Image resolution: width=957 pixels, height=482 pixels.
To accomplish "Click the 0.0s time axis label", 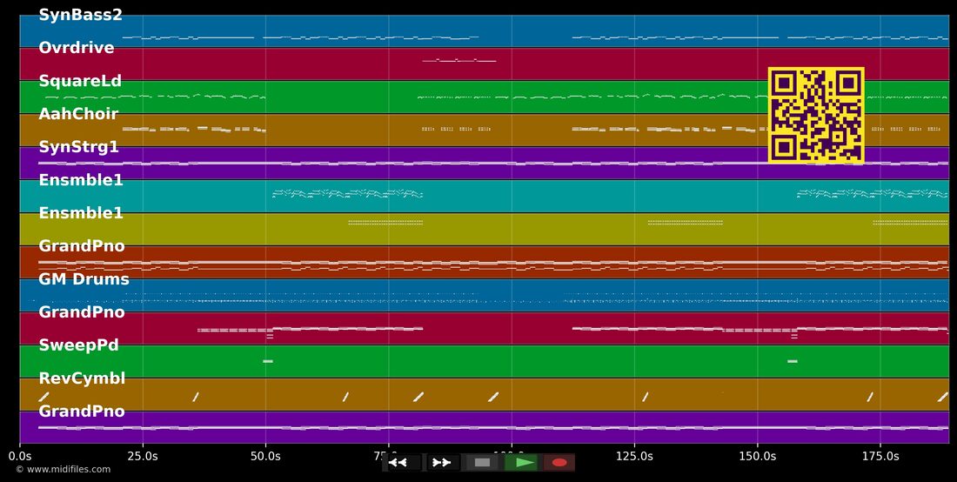I will point(20,457).
